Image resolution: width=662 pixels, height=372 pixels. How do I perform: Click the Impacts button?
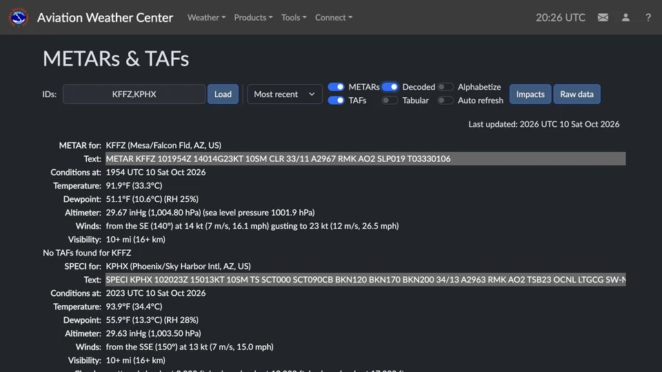point(530,94)
